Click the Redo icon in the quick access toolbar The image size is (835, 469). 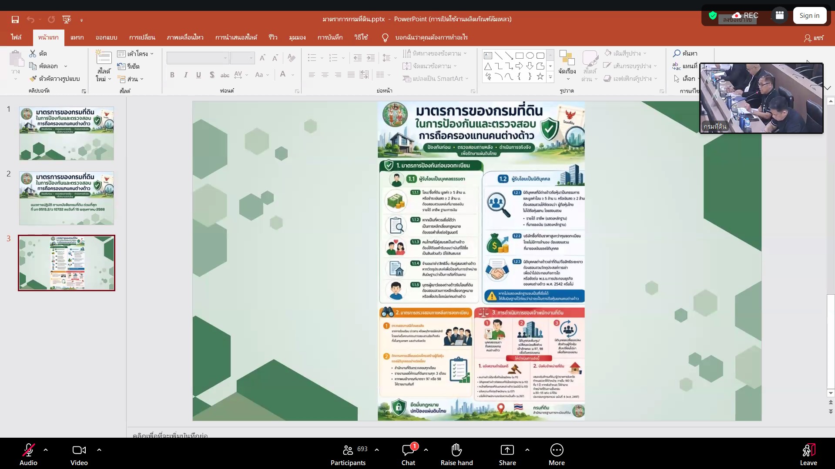pyautogui.click(x=51, y=19)
